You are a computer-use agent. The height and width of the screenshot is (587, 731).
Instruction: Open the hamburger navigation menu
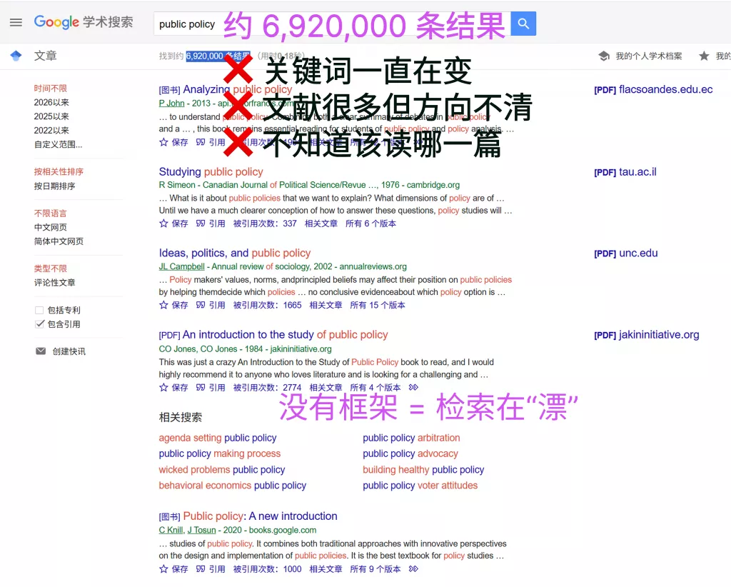click(x=17, y=21)
